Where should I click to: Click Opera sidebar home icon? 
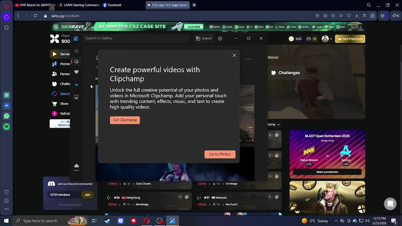click(7, 17)
